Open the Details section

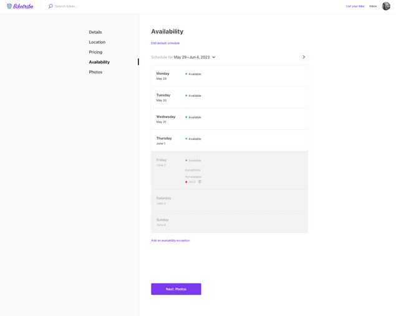point(95,32)
